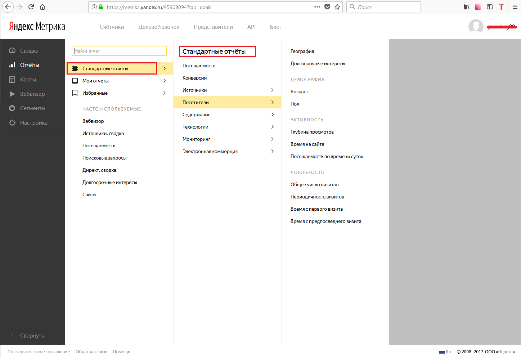The width and height of the screenshot is (521, 358).
Task: Expand the Избранные chevron
Action: coord(165,93)
